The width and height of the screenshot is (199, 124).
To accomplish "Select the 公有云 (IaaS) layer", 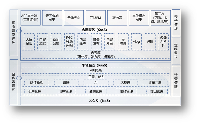I will click(x=95, y=101).
